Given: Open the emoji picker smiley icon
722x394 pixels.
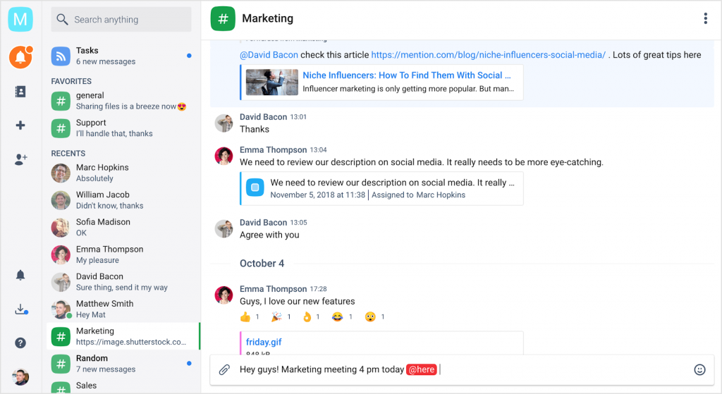Looking at the screenshot, I should tap(699, 369).
